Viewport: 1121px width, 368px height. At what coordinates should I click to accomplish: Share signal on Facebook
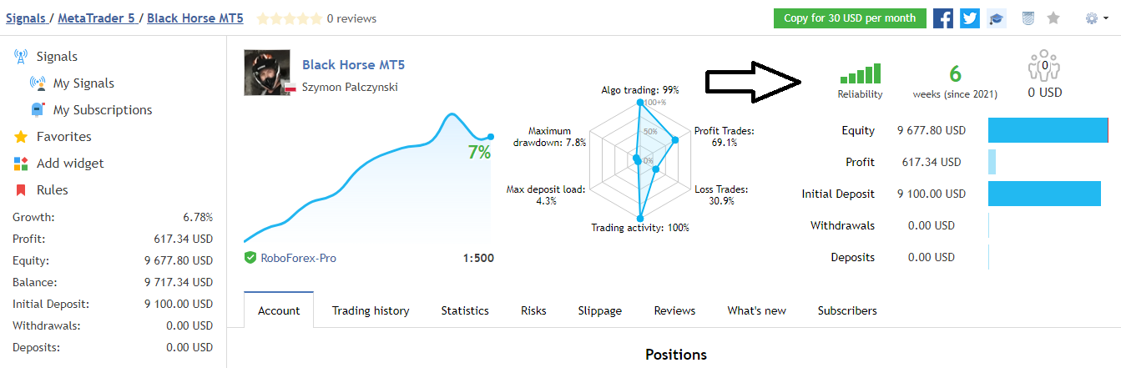(x=943, y=18)
